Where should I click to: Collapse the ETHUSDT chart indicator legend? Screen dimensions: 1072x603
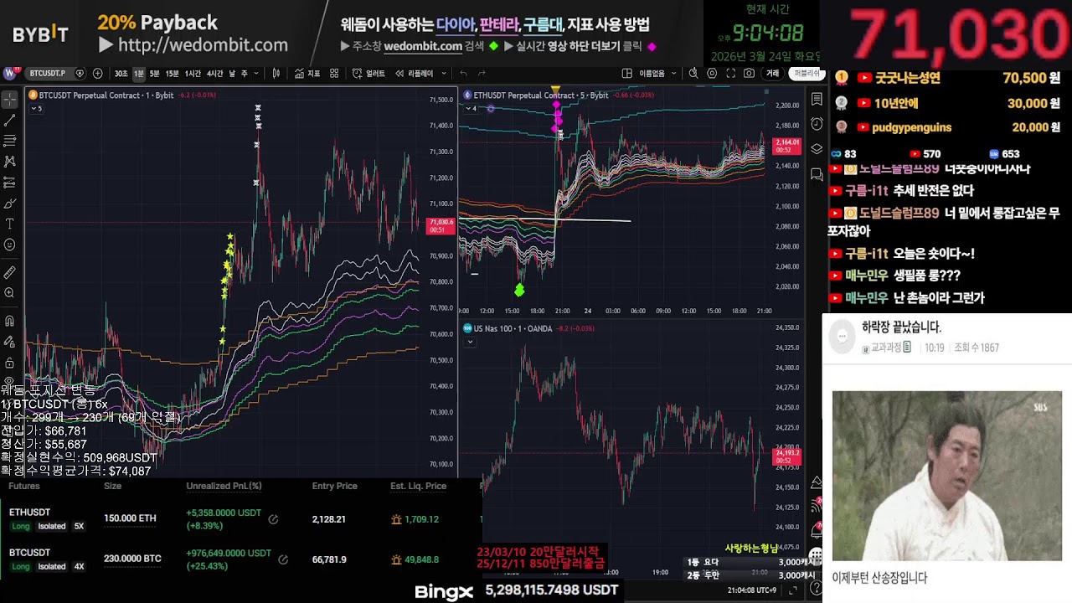point(470,108)
